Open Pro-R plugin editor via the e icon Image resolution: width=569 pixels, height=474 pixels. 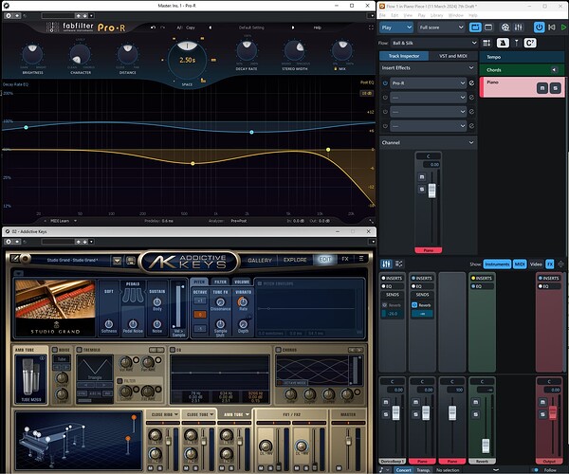[471, 83]
